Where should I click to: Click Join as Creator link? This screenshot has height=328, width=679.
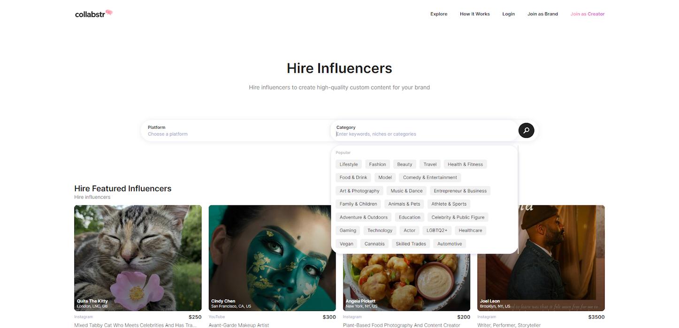click(587, 14)
